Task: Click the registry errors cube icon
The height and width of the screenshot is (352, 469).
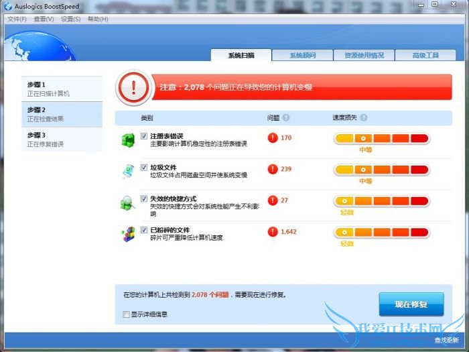Action: coord(129,140)
